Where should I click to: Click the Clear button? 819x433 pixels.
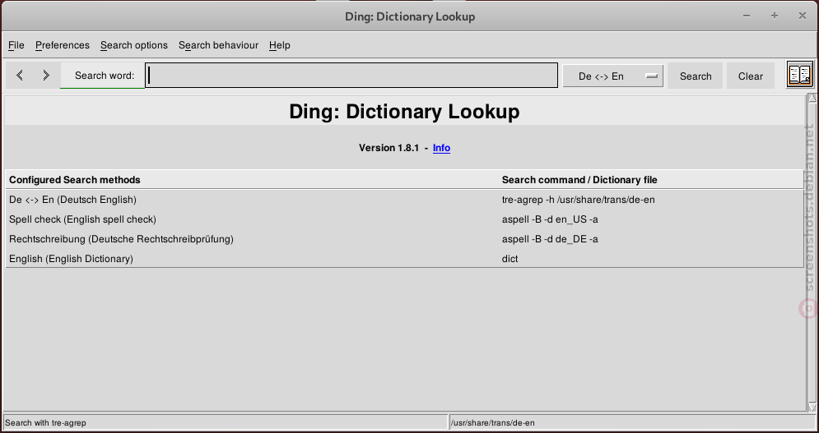pyautogui.click(x=750, y=76)
